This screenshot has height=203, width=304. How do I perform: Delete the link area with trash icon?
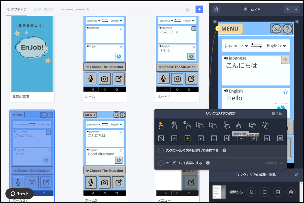[291, 192]
